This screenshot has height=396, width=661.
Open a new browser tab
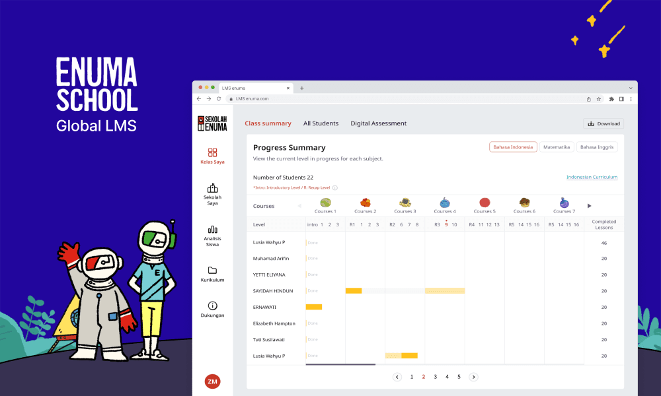302,88
